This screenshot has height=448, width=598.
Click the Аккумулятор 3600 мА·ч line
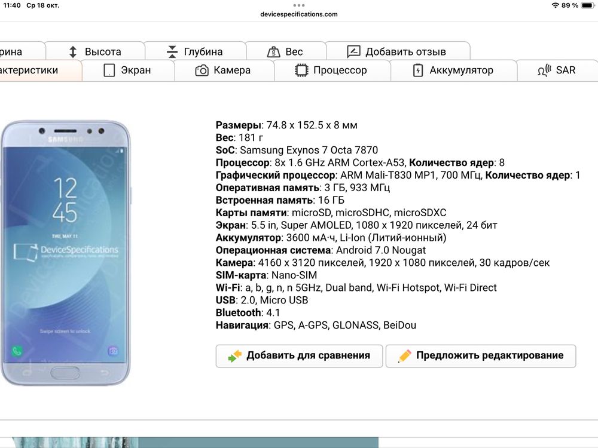tap(331, 238)
